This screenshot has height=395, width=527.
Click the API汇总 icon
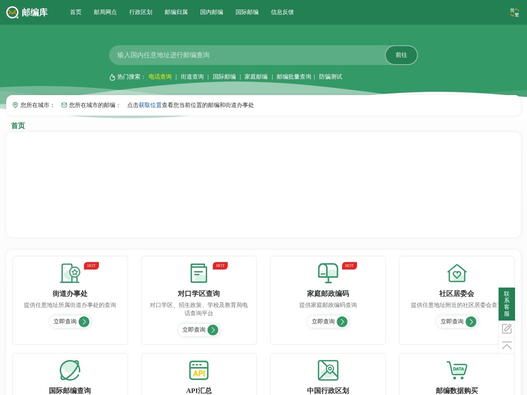(199, 370)
